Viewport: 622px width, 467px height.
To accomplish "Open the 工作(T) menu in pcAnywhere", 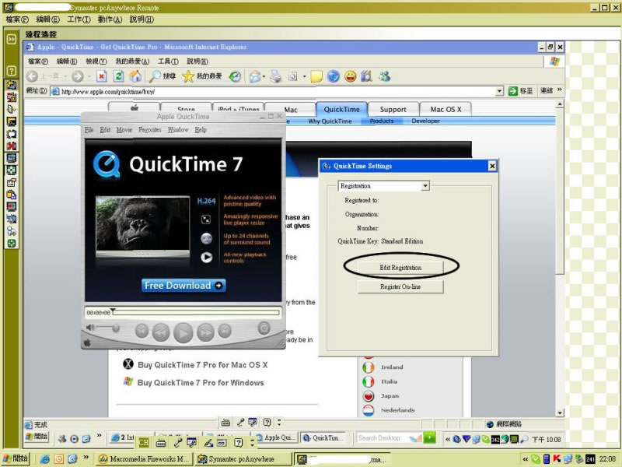I will click(79, 19).
